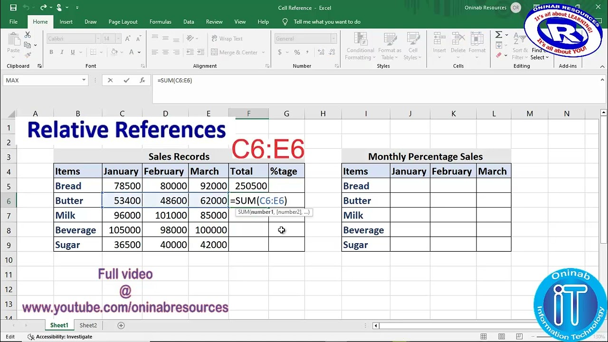Open Format as Table gallery
This screenshot has height=342, width=608.
pyautogui.click(x=389, y=47)
